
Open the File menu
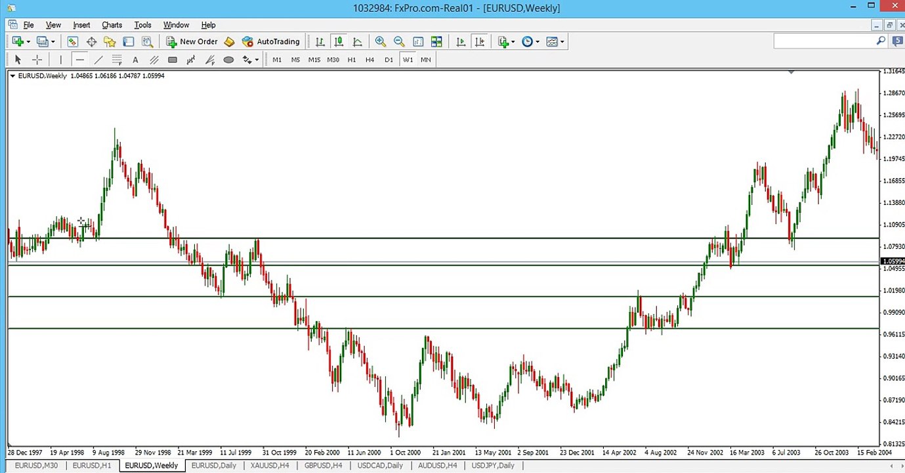pos(29,25)
